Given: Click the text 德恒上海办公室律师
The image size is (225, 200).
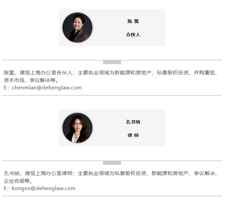Looking at the screenshot, I should click(x=49, y=173).
